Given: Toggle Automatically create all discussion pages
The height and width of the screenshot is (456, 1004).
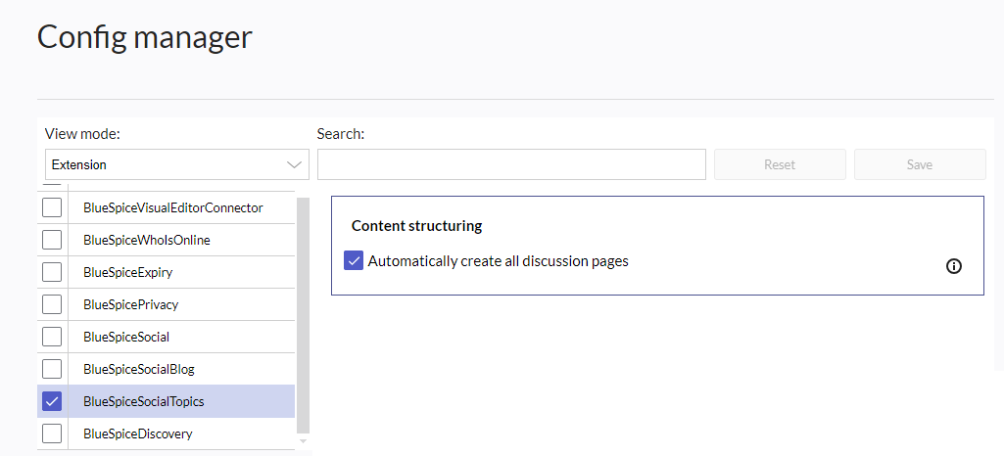Looking at the screenshot, I should pos(354,261).
